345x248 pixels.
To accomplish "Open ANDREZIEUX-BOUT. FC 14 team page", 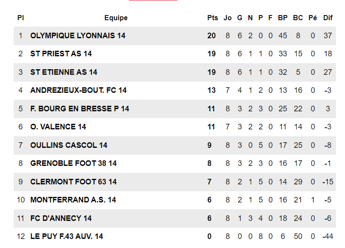I will pyautogui.click(x=78, y=90).
